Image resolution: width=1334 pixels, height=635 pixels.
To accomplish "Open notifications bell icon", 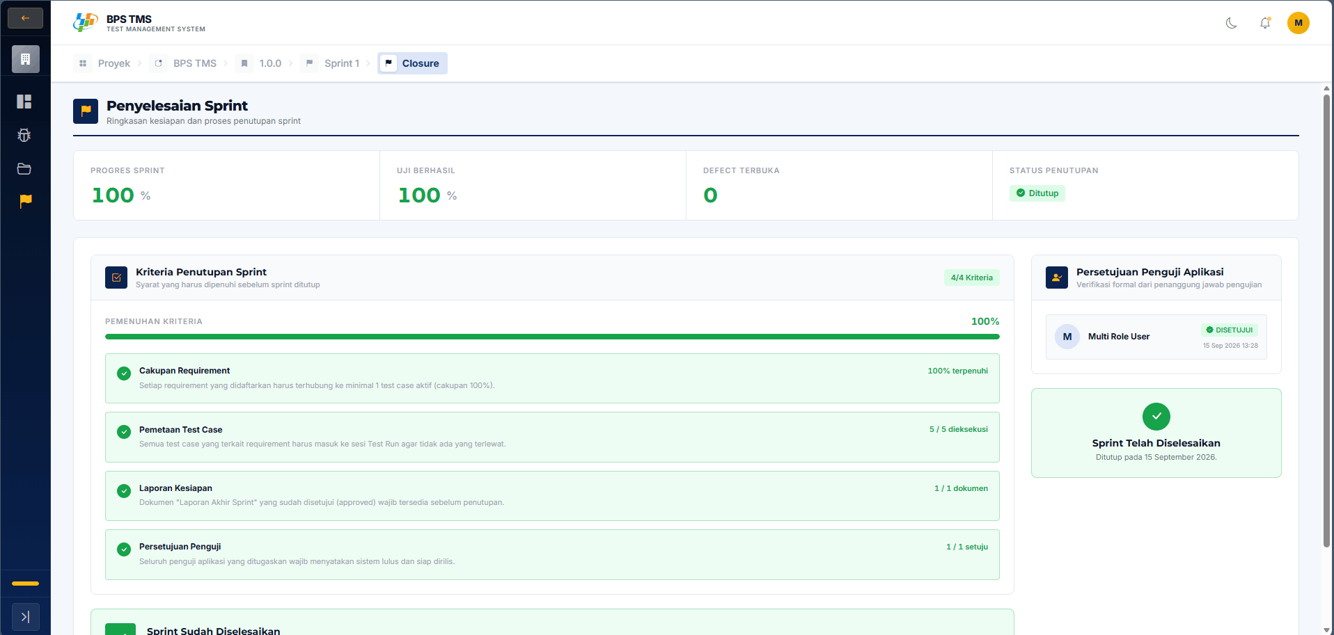I will click(x=1265, y=23).
